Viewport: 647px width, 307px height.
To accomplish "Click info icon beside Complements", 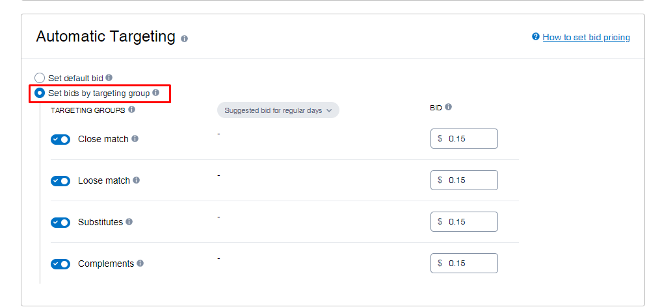I will 140,263.
